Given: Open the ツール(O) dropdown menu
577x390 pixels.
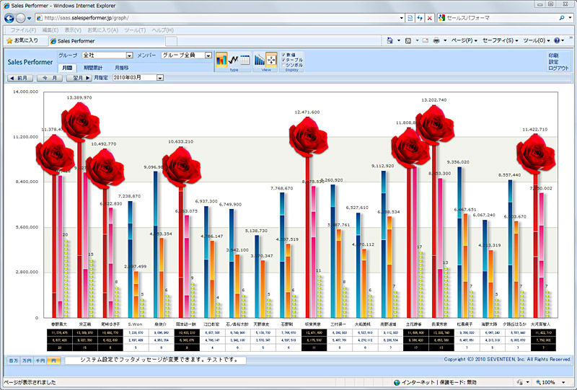Looking at the screenshot, I should click(537, 40).
